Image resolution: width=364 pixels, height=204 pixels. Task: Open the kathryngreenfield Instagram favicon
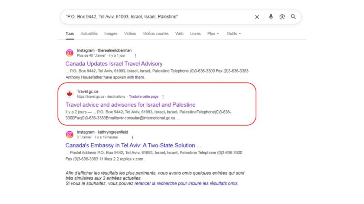[x=69, y=134]
